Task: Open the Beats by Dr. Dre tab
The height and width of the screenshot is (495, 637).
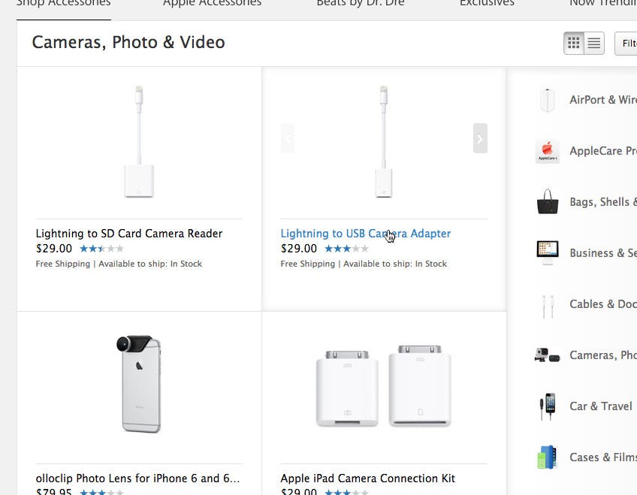Action: click(x=361, y=3)
